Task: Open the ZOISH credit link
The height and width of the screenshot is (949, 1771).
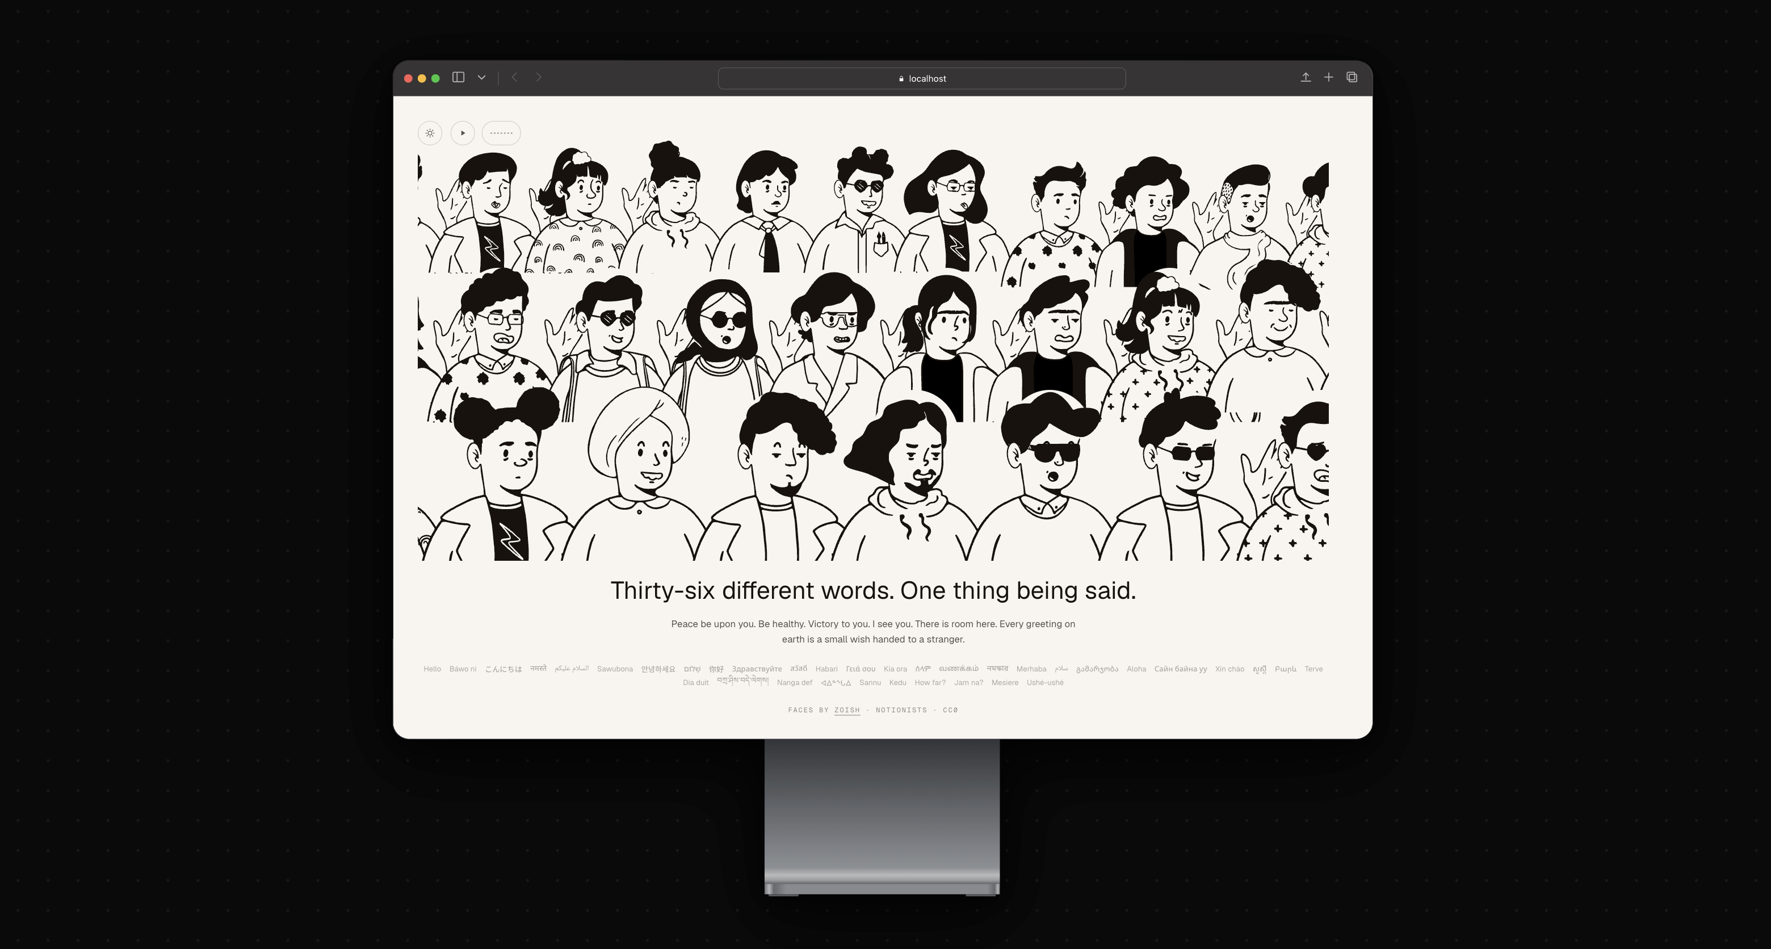Action: [847, 709]
